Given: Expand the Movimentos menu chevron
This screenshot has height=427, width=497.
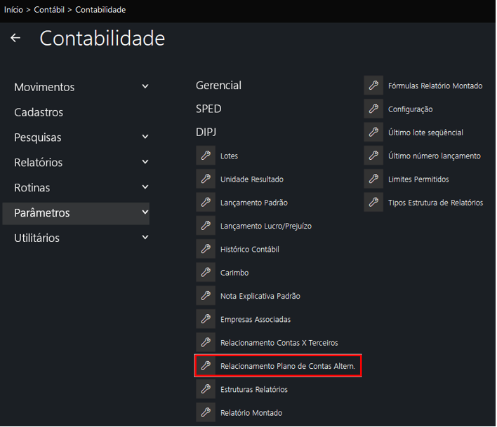Looking at the screenshot, I should click(x=145, y=87).
